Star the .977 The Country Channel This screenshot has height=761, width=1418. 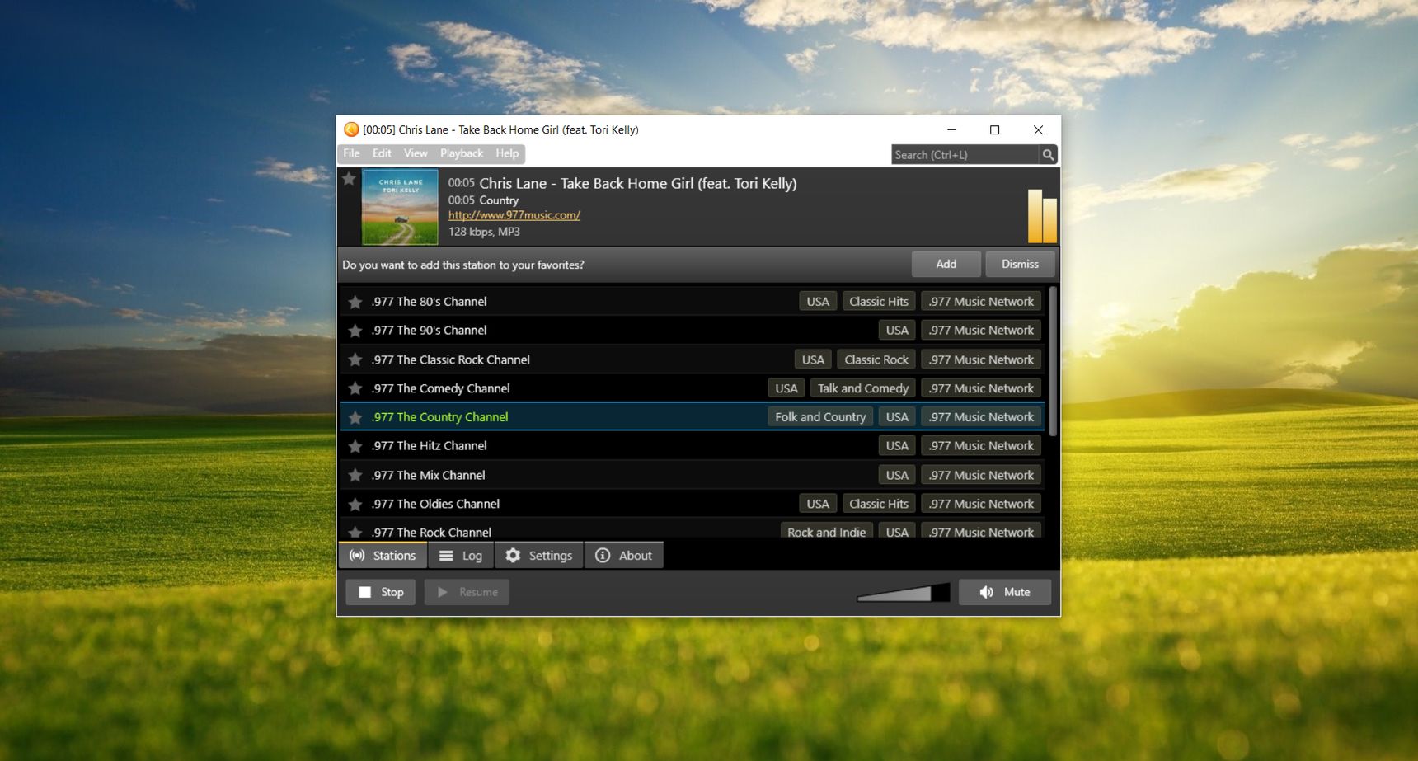pyautogui.click(x=355, y=418)
